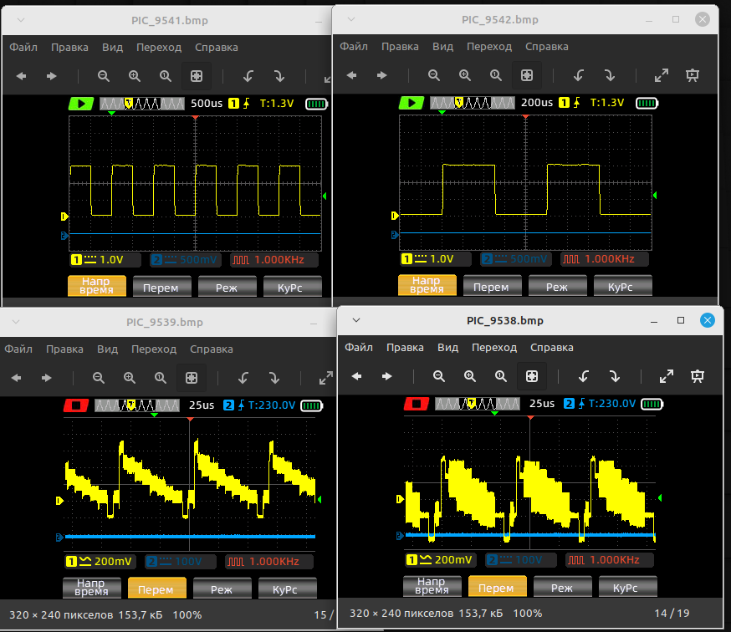Toggle best-fit zoom in PIC_9538.bmp window
Viewport: 731px width, 632px height.
532,376
